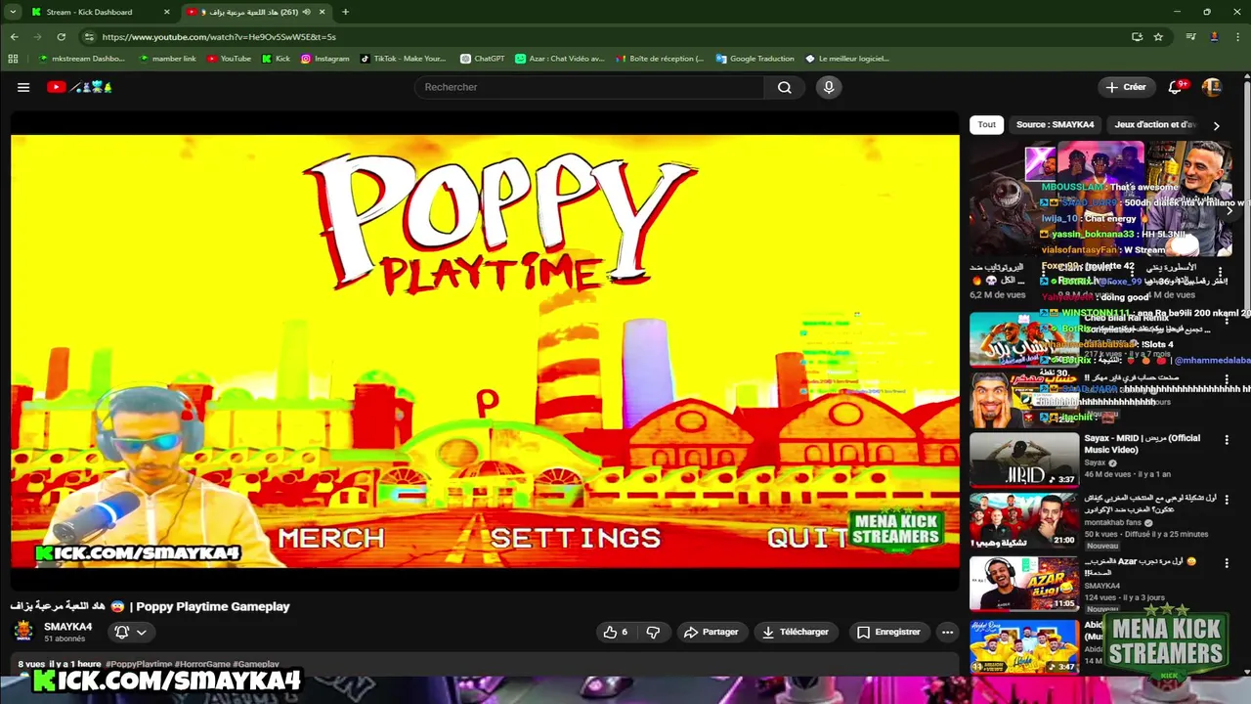
Task: Open the Le meilleur logiciel bookmark
Action: [846, 59]
